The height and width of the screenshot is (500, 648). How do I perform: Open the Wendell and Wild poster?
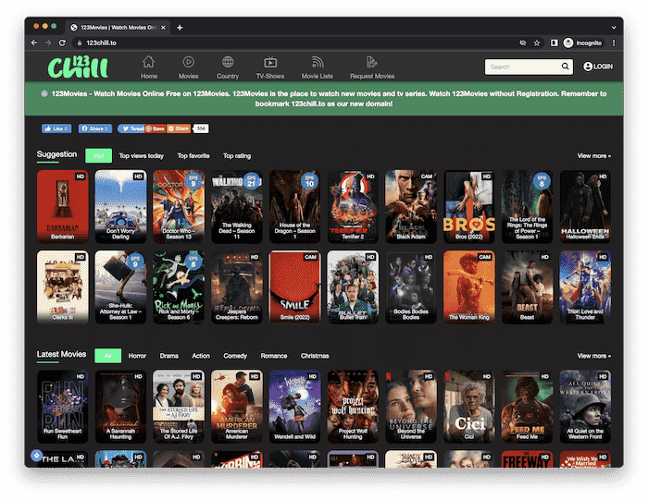[x=294, y=407]
